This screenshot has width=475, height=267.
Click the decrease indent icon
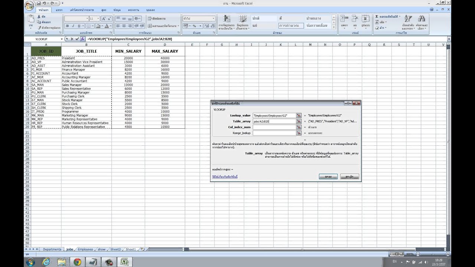tap(136, 26)
